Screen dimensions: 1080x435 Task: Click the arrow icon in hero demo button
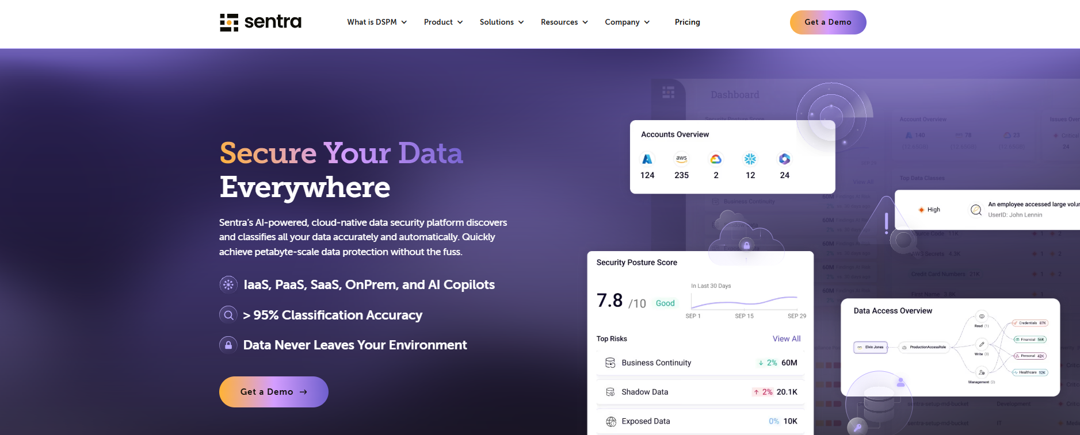click(303, 392)
